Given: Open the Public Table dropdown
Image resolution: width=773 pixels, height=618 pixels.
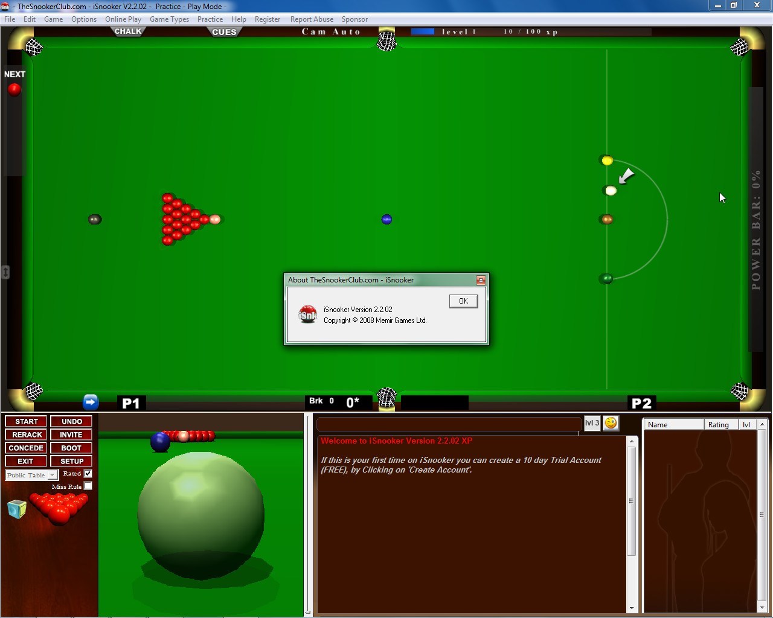Looking at the screenshot, I should click(x=31, y=475).
